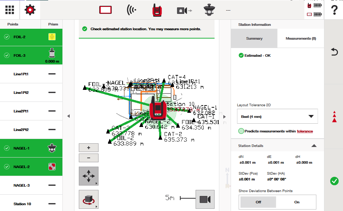
Task: Collapse left points panel with arrow
Action: point(68,116)
